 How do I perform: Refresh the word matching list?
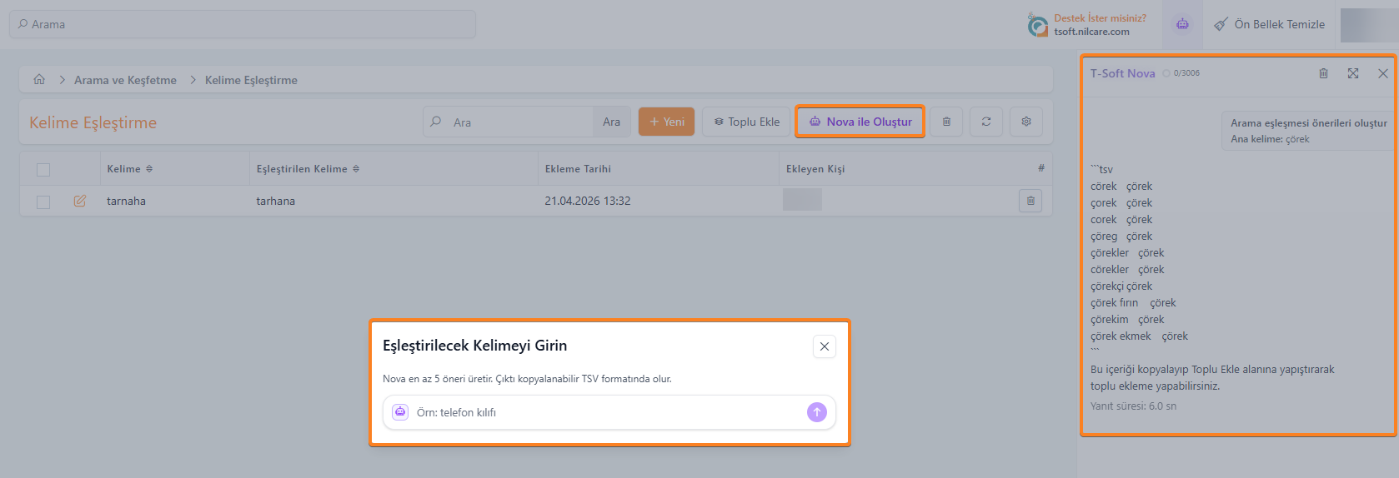tap(986, 122)
